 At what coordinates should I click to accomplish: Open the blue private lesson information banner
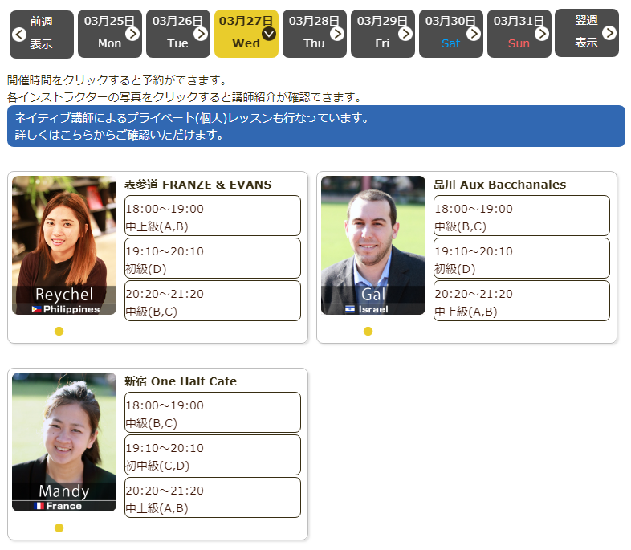315,126
